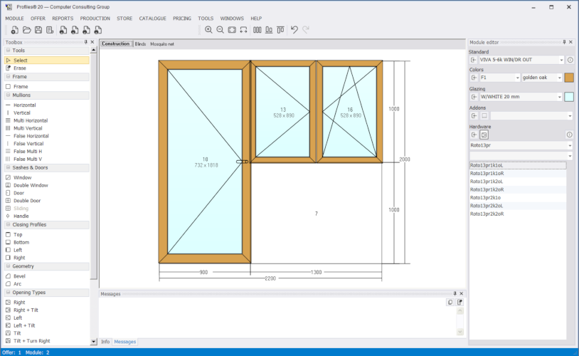The width and height of the screenshot is (579, 356).
Task: Toggle the Addons checkbox icon
Action: click(484, 116)
